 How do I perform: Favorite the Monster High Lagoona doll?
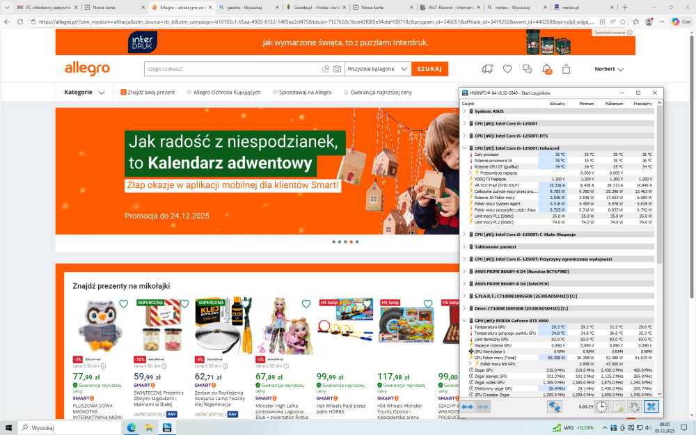tap(306, 303)
